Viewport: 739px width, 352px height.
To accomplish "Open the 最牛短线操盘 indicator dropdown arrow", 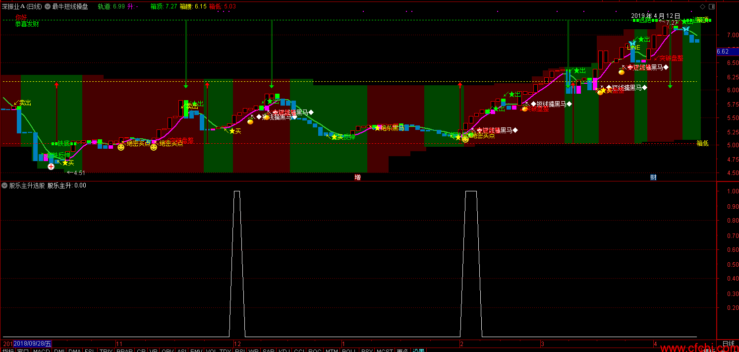I will 47,6.
